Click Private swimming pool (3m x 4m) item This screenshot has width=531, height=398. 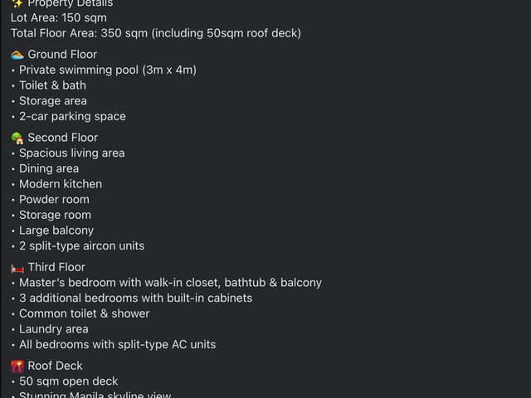tap(108, 70)
